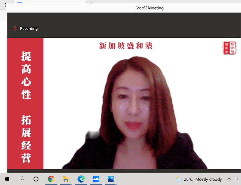Click the Recording status label
The height and width of the screenshot is (185, 241).
[x=29, y=29]
